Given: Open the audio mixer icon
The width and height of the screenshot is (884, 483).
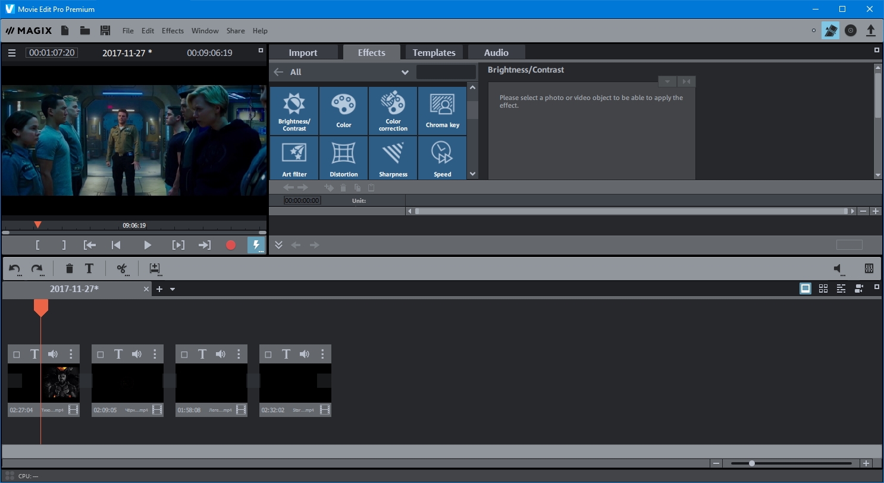Looking at the screenshot, I should [869, 269].
